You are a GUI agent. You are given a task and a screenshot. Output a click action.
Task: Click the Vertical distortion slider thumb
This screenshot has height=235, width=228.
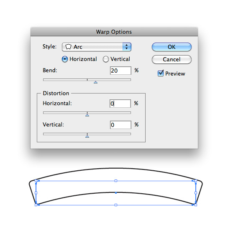pyautogui.click(x=87, y=136)
